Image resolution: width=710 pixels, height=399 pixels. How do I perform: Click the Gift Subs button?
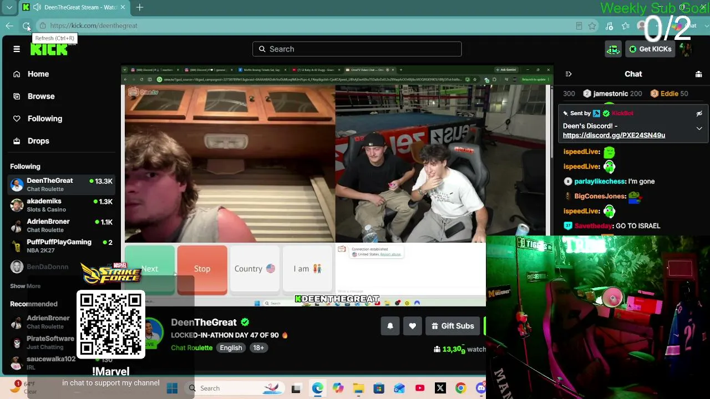(x=453, y=326)
